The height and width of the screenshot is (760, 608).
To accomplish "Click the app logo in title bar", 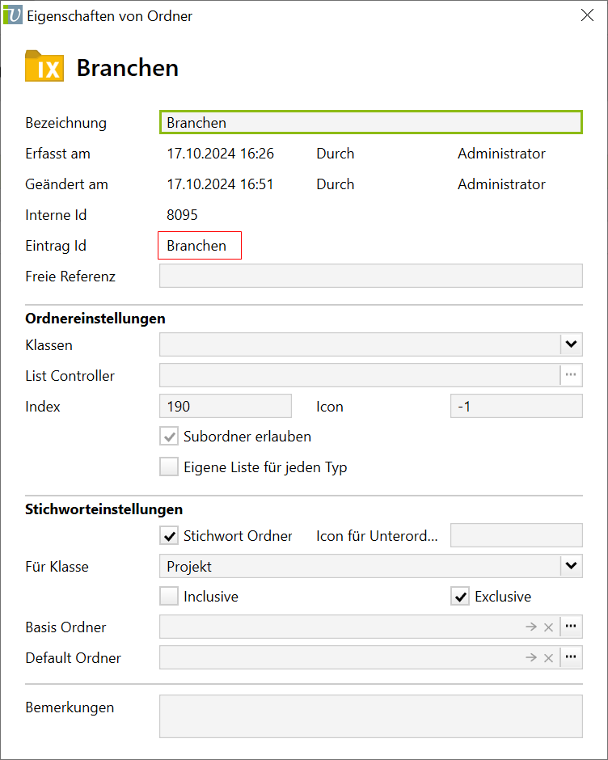I will [14, 15].
